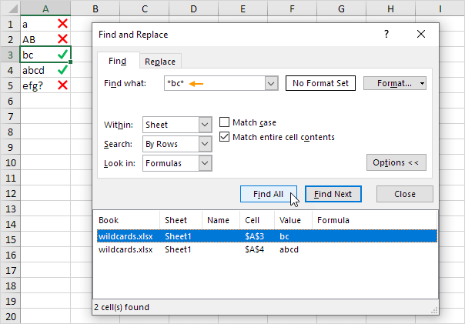Image resolution: width=465 pixels, height=324 pixels.
Task: Click the green checkmark icon in row 3
Action: 63,55
